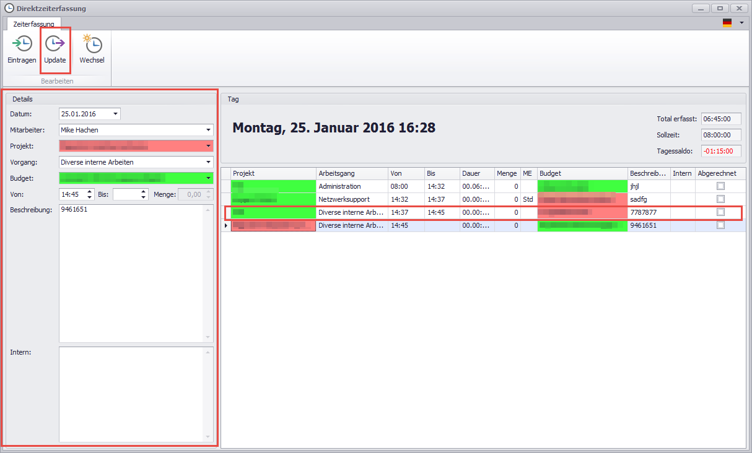752x453 pixels.
Task: Sort by the Arbeitsgang column header
Action: tap(351, 173)
